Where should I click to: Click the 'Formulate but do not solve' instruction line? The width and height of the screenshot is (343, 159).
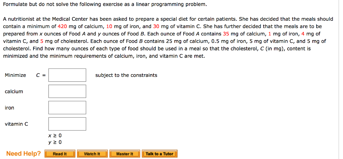105,5
